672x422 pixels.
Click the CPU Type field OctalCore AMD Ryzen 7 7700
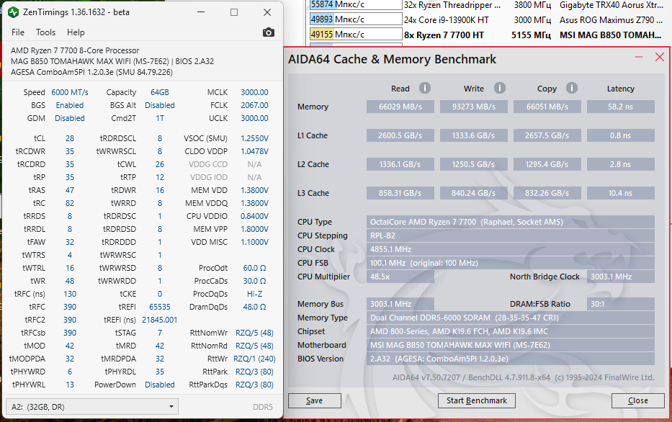(x=511, y=222)
